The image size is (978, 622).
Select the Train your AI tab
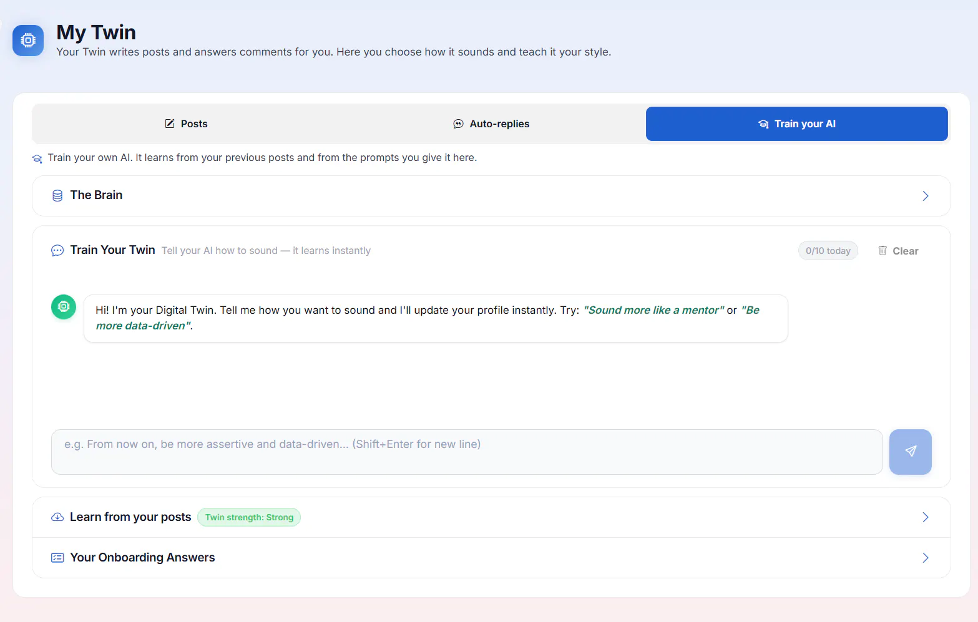796,124
